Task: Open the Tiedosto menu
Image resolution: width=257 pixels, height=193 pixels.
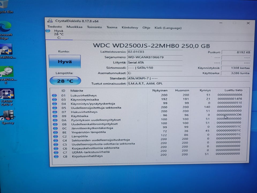Action: pyautogui.click(x=55, y=27)
